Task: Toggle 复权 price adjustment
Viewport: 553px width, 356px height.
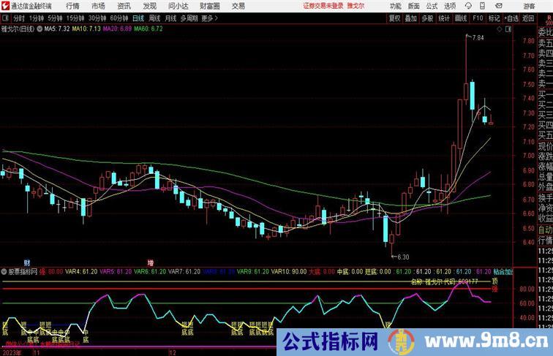Action: [x=395, y=18]
